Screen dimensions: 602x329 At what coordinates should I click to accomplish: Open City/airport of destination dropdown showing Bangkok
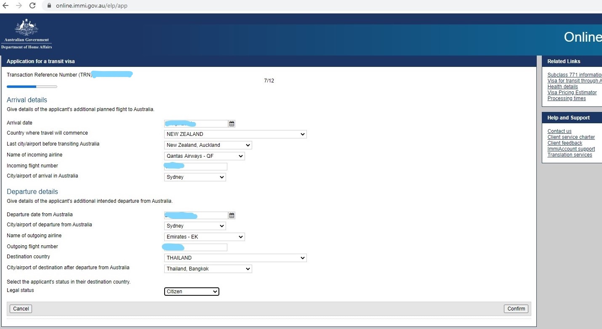click(208, 269)
